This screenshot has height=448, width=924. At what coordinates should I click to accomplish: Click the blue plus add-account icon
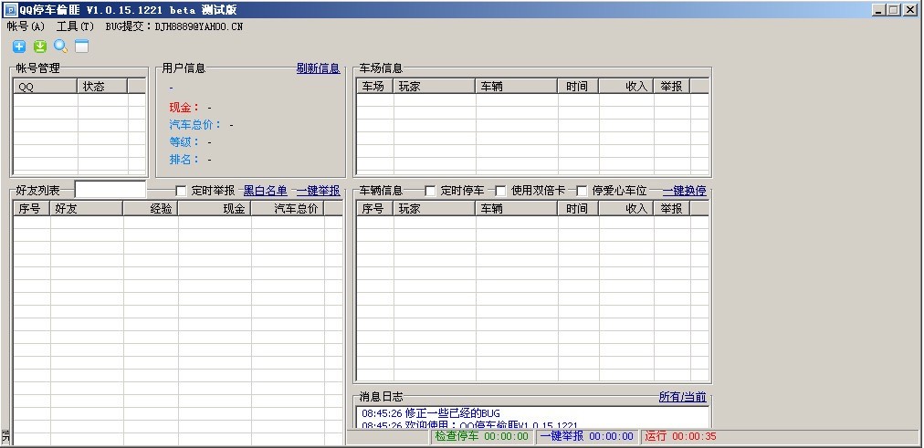[x=18, y=47]
